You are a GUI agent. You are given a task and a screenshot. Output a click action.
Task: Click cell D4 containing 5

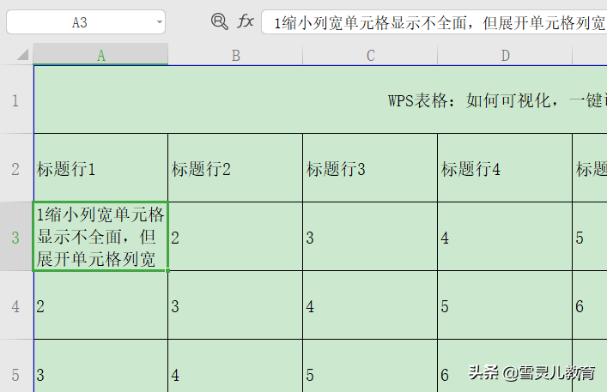point(505,305)
